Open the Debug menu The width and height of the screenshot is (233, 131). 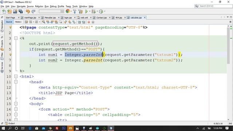[53, 7]
